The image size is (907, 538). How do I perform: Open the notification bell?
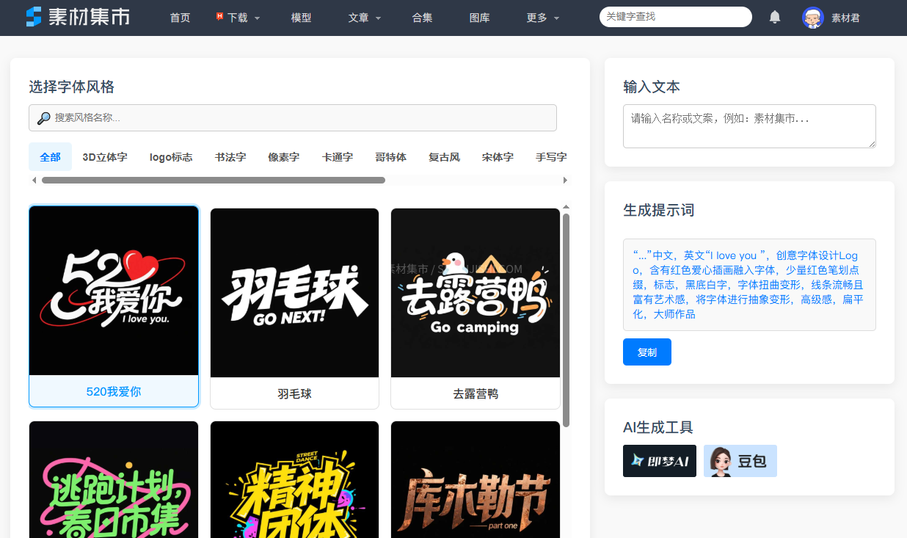point(775,17)
